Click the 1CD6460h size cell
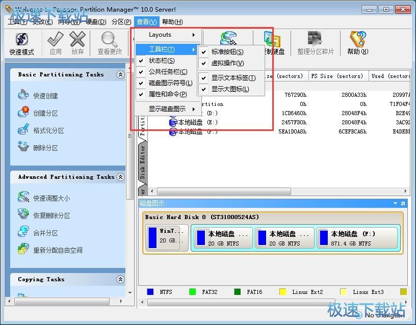 coord(294,113)
